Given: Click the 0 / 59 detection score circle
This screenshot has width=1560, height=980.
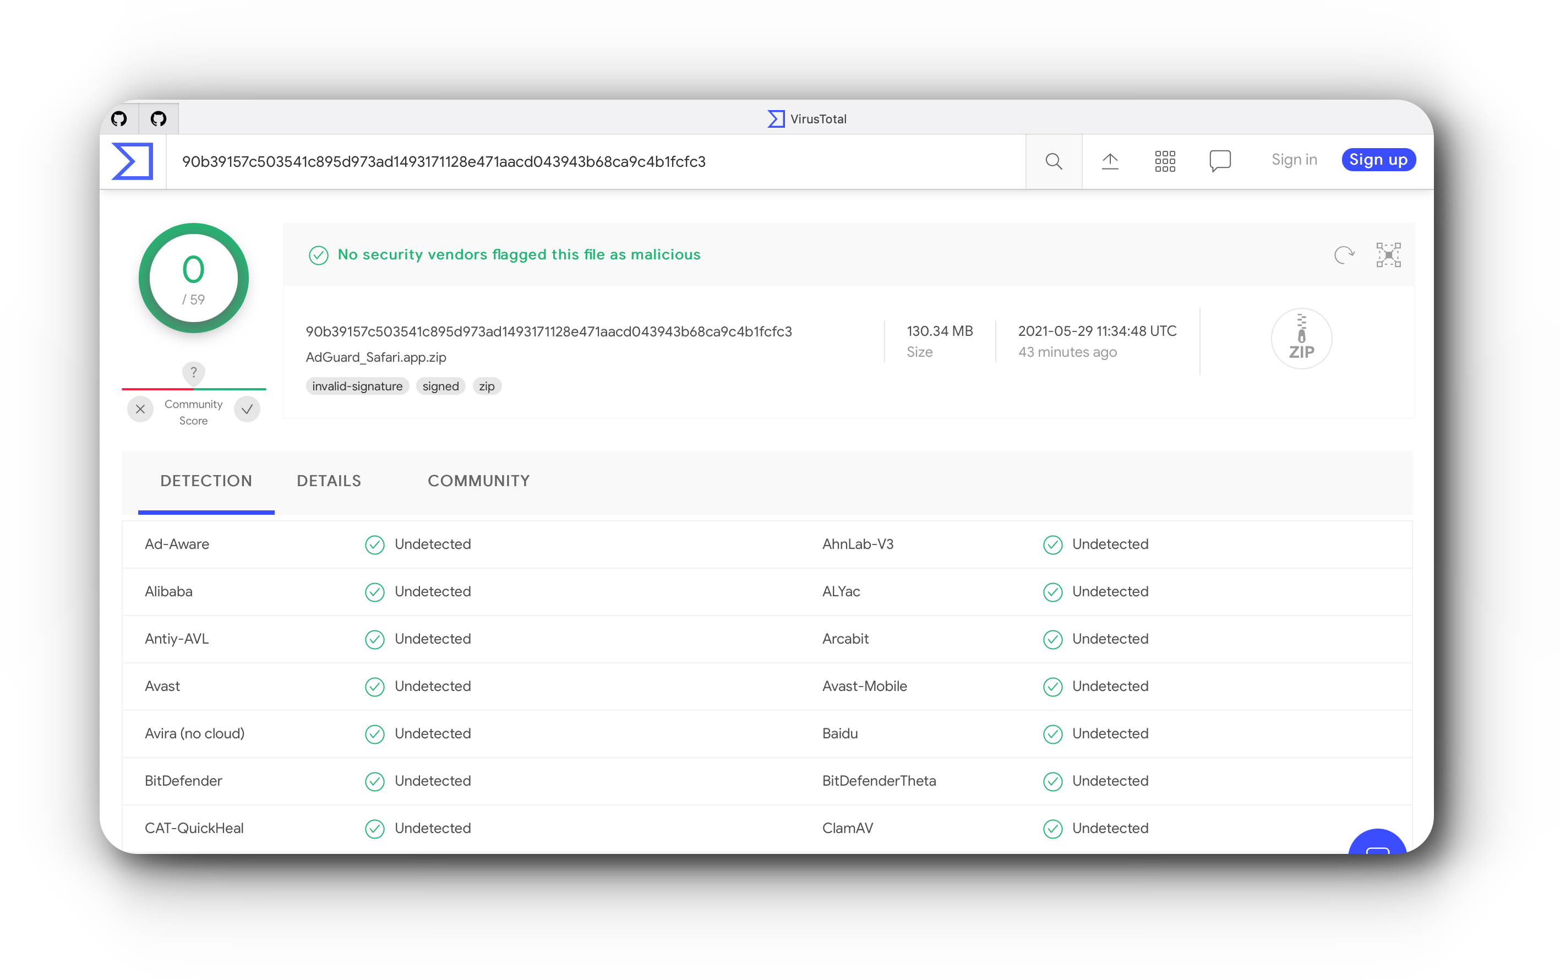Looking at the screenshot, I should point(194,278).
